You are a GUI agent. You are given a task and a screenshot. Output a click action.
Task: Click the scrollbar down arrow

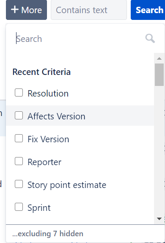click(159, 219)
